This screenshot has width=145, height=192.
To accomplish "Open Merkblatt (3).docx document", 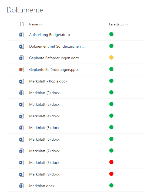I will coord(44,105).
